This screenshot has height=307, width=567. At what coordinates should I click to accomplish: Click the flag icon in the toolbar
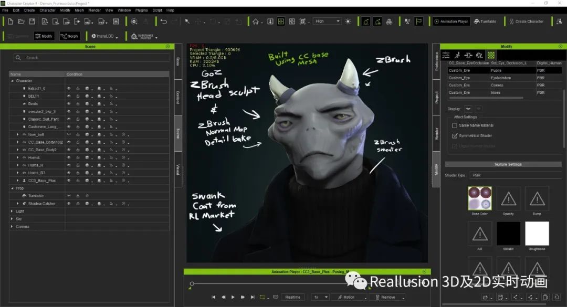[419, 22]
